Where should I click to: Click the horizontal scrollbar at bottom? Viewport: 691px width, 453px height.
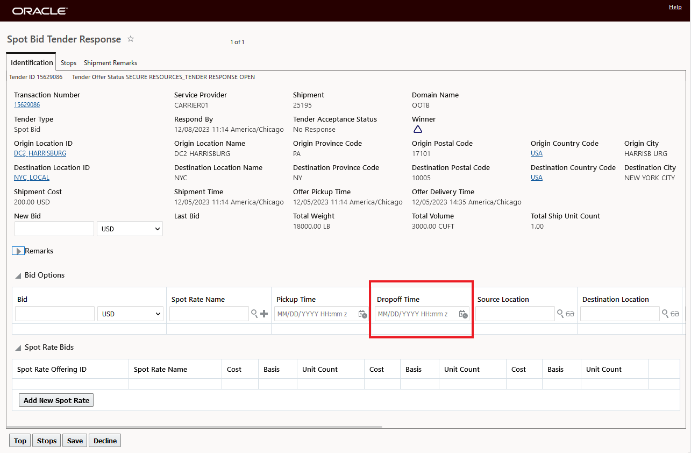click(x=194, y=428)
